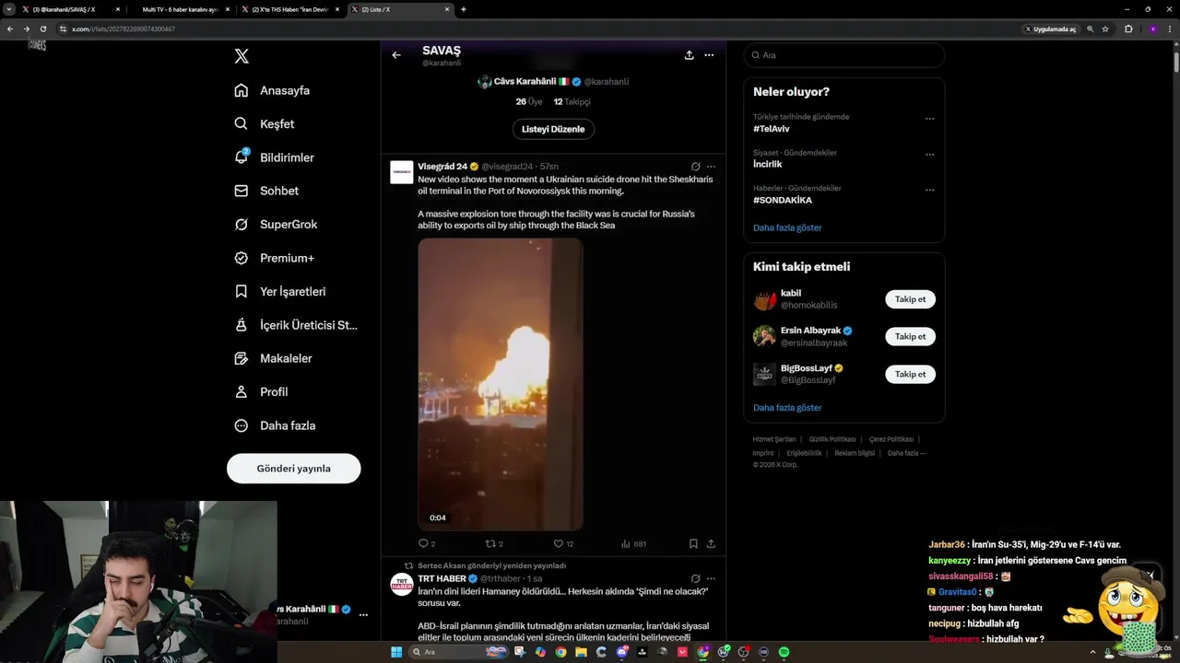Image resolution: width=1180 pixels, height=663 pixels.
Task: Click the Gönderi yayınla button
Action: click(x=293, y=468)
